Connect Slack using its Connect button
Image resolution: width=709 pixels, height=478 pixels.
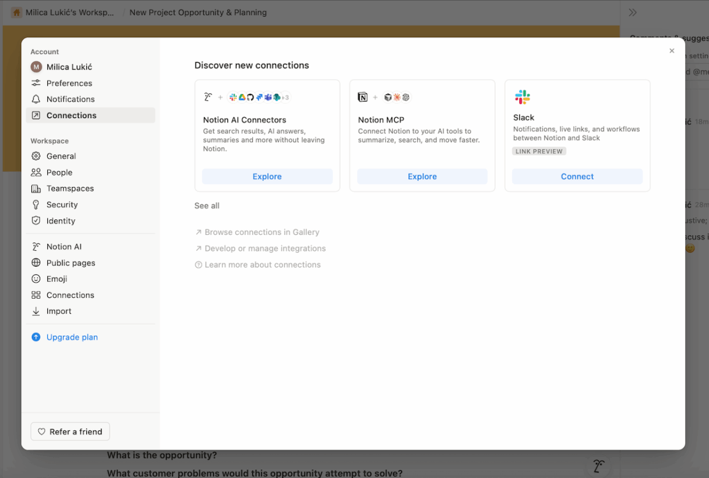click(577, 176)
